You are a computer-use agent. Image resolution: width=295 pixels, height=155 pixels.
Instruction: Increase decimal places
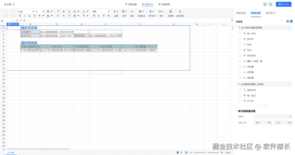click(94, 16)
